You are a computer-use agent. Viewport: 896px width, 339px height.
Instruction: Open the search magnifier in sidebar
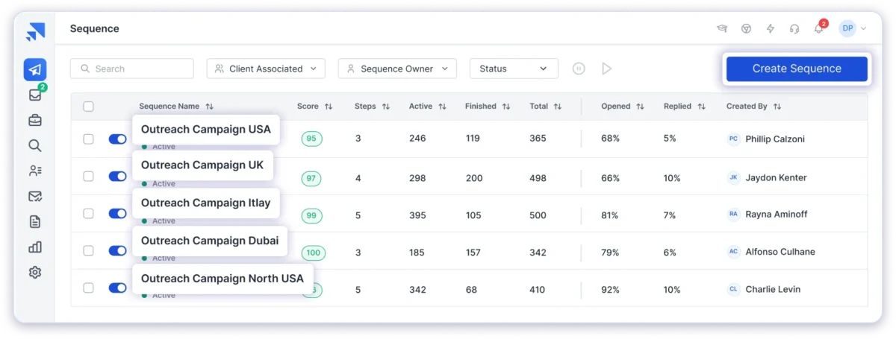pos(35,145)
